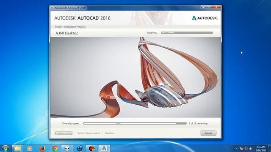Viewport: 271px width, 152px height.
Task: Open the System Requirements link
Action: (88, 133)
